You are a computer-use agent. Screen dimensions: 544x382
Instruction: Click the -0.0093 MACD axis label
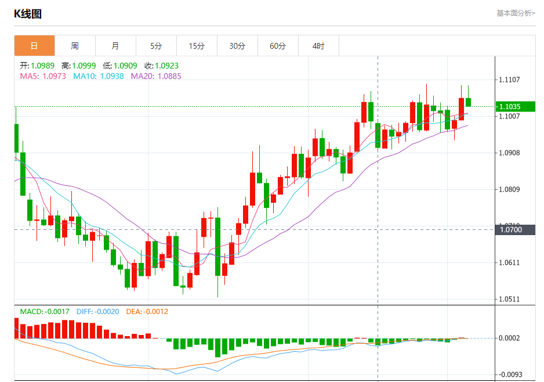pos(510,374)
